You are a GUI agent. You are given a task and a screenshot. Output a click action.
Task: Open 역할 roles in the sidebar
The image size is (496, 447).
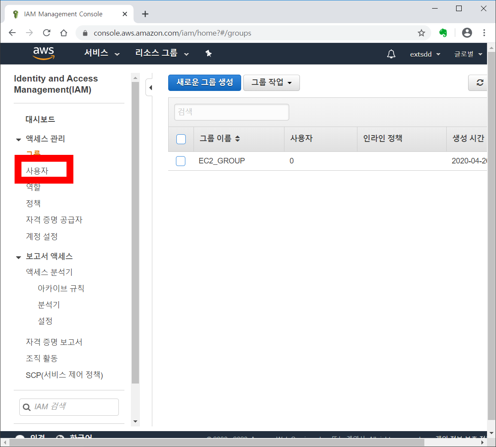pyautogui.click(x=33, y=187)
